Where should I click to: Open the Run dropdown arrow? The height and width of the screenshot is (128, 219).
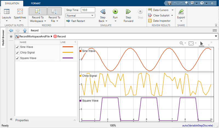point(115,21)
